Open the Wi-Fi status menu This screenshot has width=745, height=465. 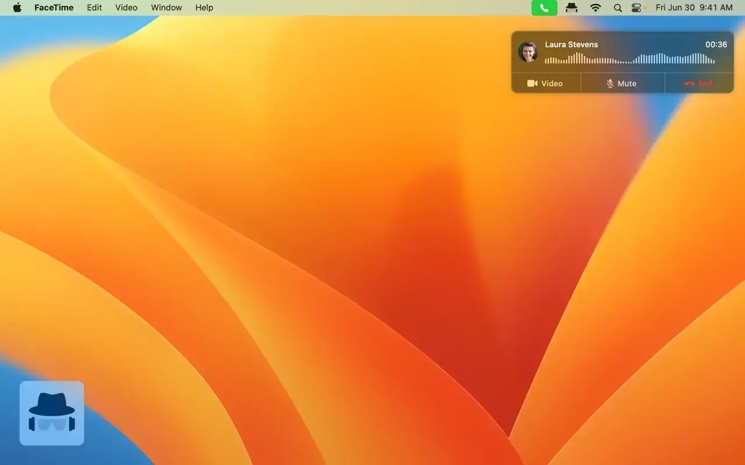tap(595, 8)
